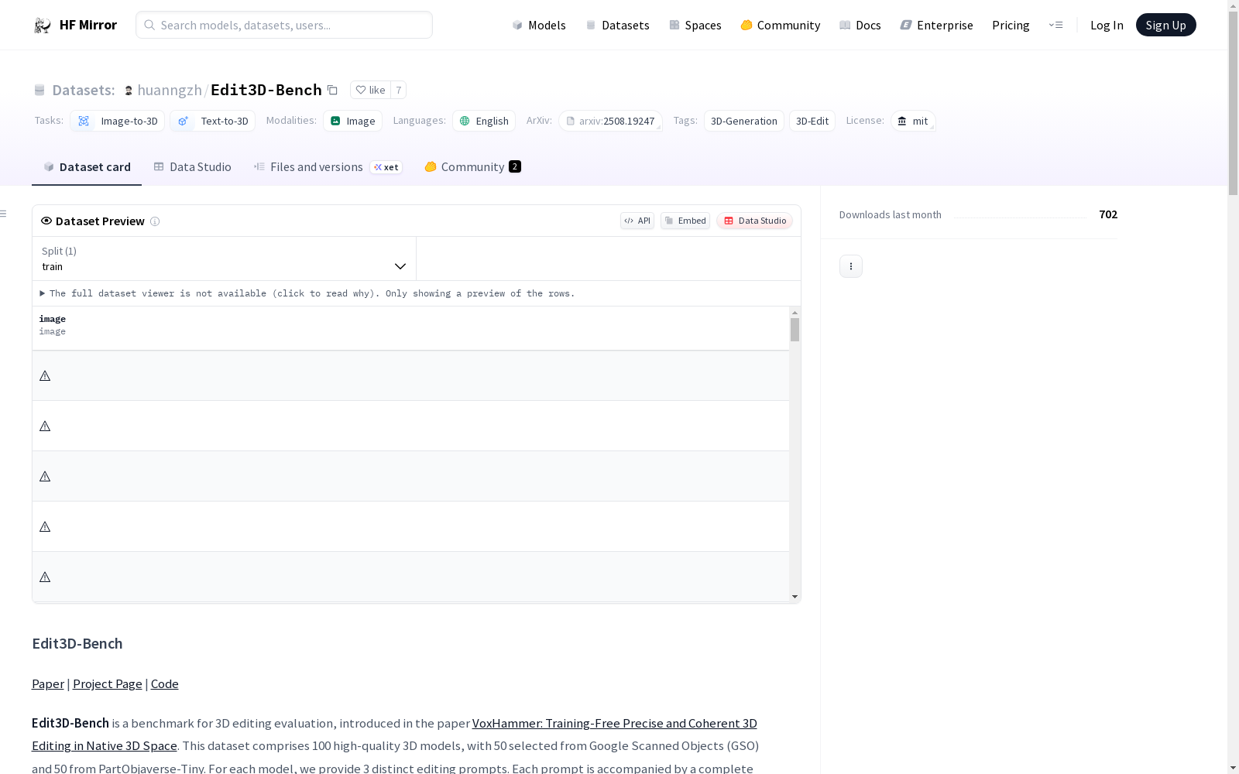Click the Embed button
1239x774 pixels.
tap(685, 221)
